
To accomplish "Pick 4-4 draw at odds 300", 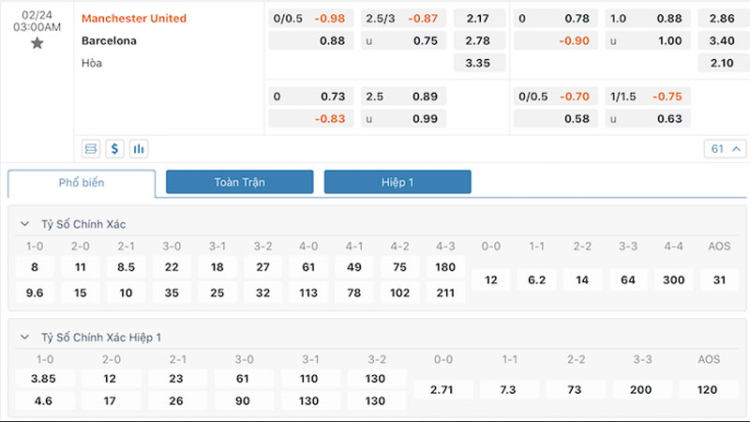I will click(673, 279).
